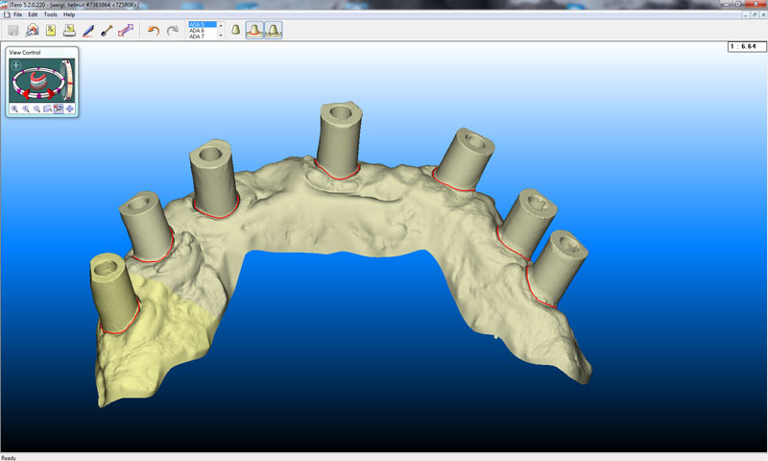Screen dimensions: 768x461
Task: Select the dark brush tool icon
Action: coord(107,31)
